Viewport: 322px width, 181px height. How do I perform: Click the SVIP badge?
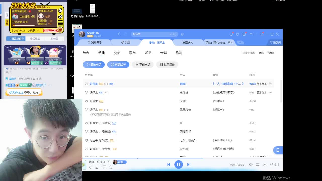click(90, 36)
